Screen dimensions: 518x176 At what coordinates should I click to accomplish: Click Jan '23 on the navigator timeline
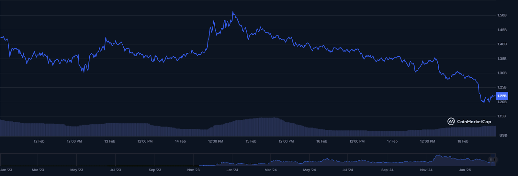tap(6, 170)
